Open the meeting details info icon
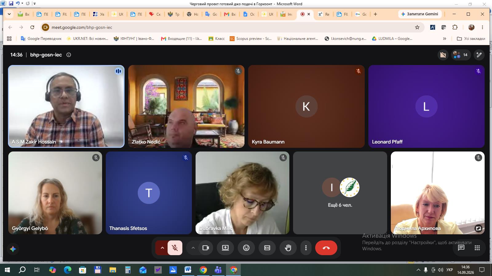Viewport: 492px width, 276px height. 69,55
